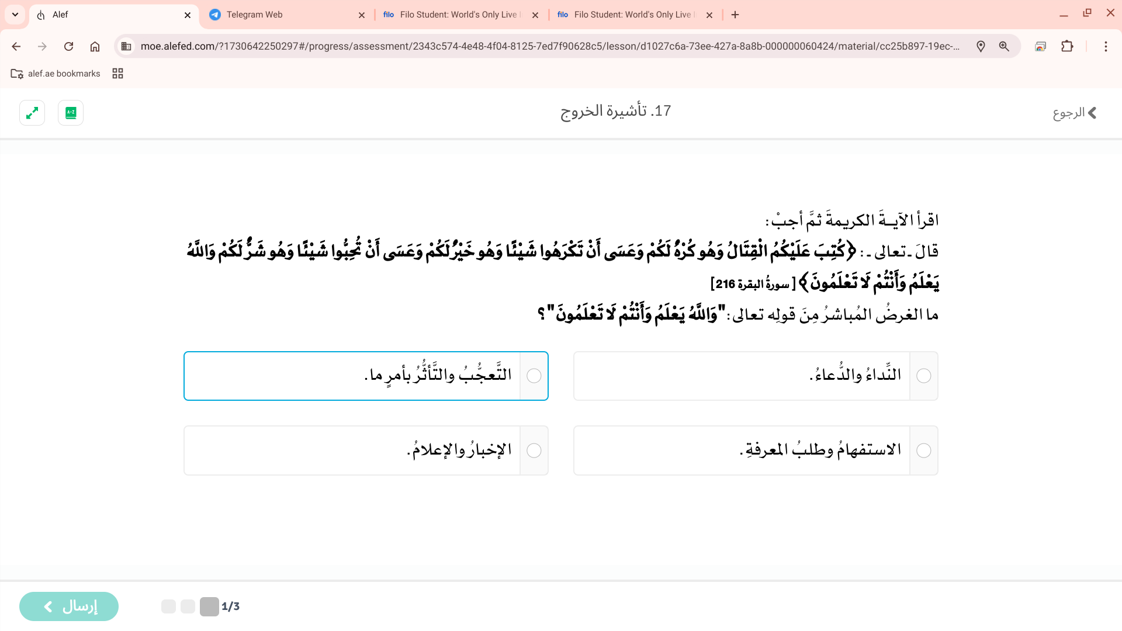Expand the tab search dropdown arrow

15,15
